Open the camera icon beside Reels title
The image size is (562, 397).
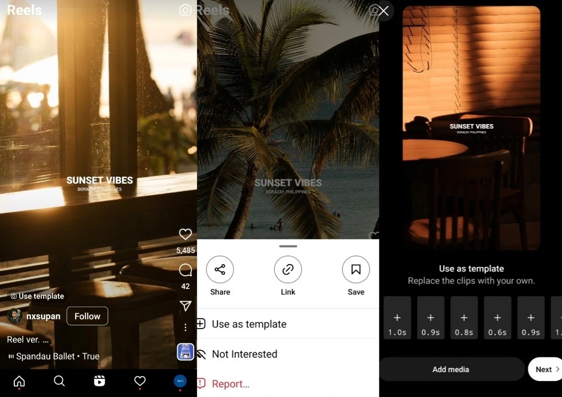[185, 10]
